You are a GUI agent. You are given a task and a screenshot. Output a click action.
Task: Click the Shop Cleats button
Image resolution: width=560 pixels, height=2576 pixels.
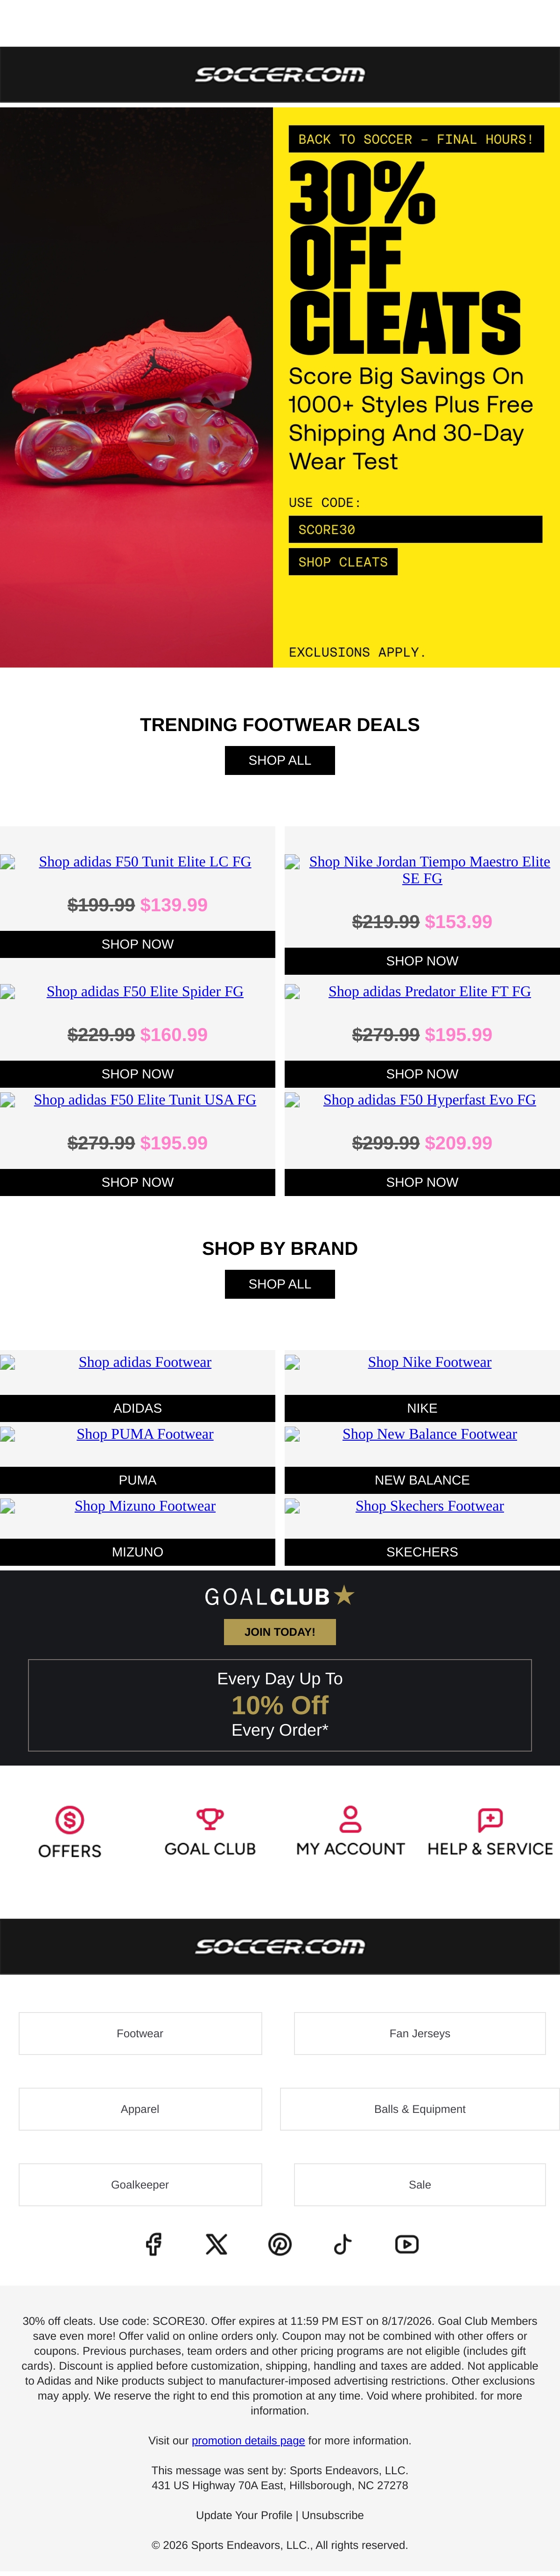tap(343, 562)
